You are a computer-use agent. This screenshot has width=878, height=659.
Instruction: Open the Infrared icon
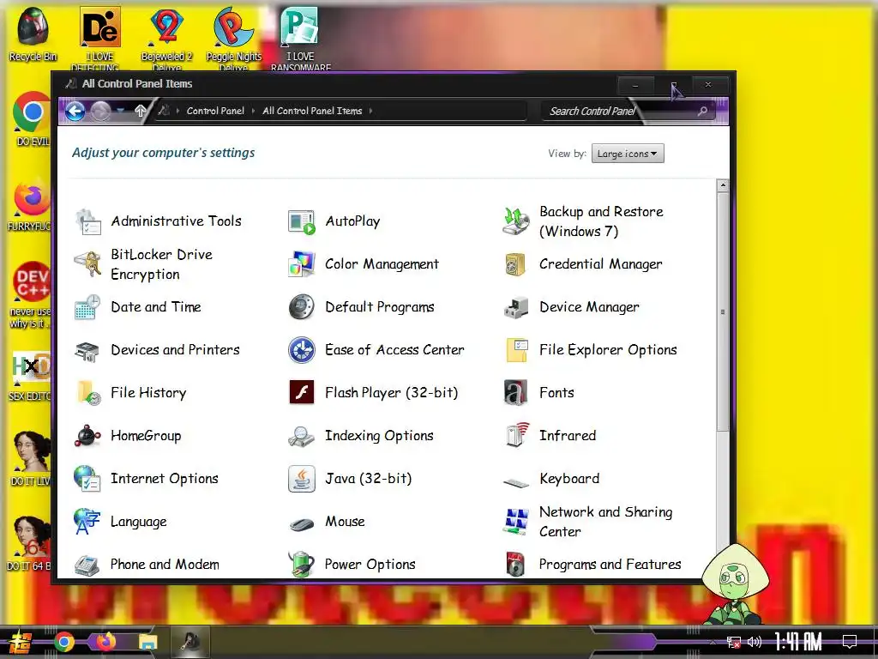tap(515, 436)
